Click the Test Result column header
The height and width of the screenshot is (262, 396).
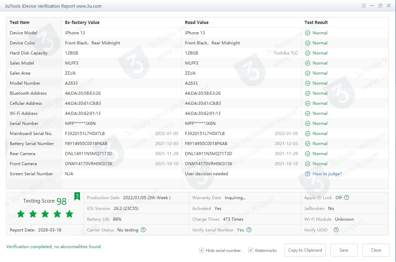point(316,23)
